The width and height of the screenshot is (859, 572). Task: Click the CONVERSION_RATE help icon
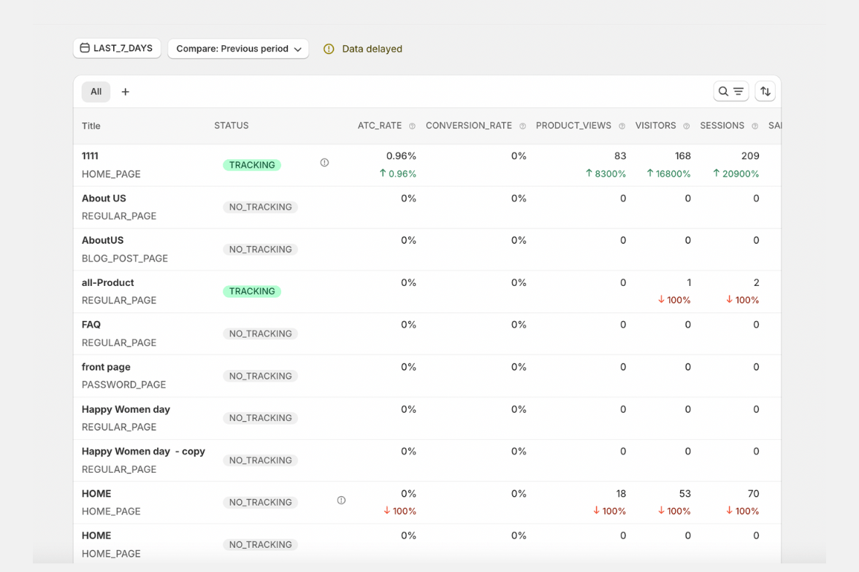tap(523, 126)
